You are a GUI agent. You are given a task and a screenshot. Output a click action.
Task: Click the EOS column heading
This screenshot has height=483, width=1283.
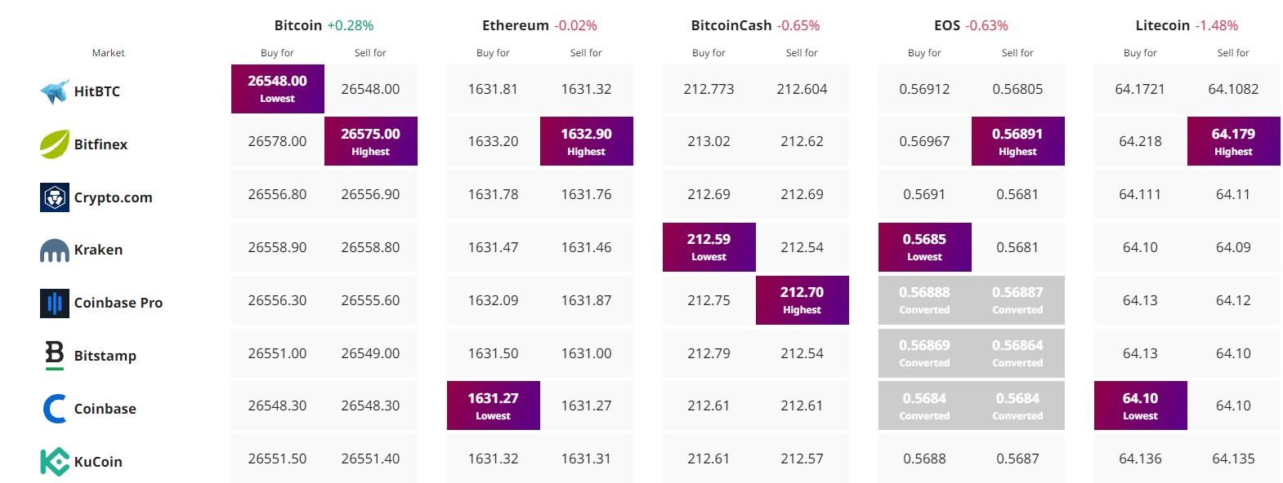click(x=947, y=25)
